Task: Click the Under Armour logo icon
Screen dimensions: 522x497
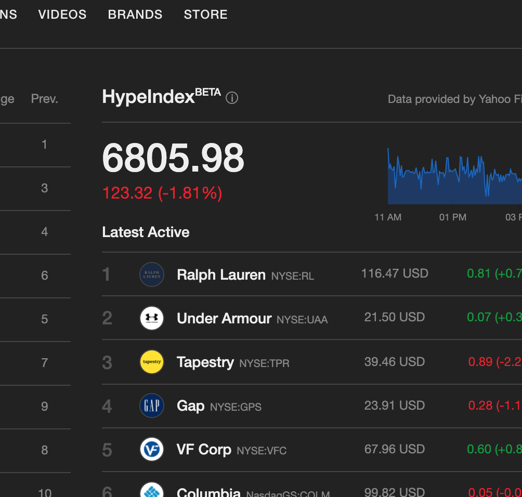Action: tap(152, 318)
